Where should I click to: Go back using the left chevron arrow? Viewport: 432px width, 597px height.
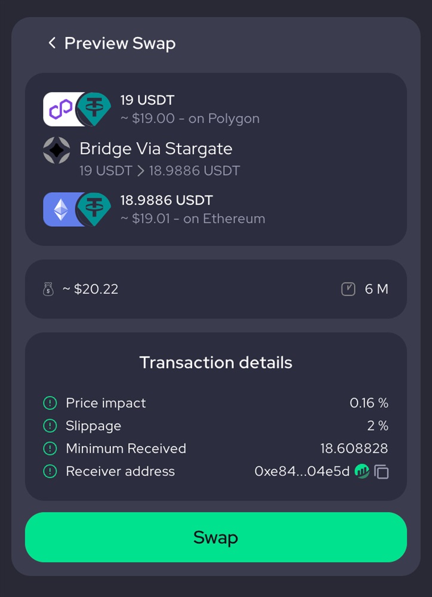pyautogui.click(x=52, y=43)
